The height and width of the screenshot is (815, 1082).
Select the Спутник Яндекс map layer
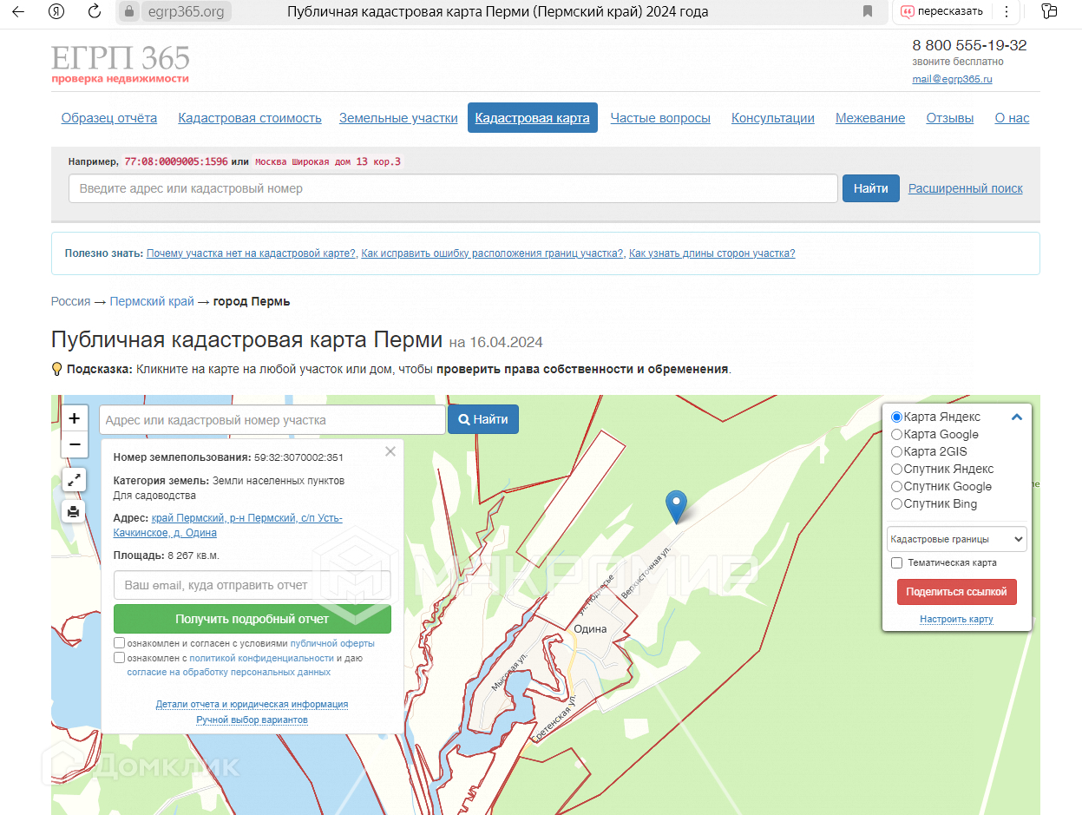pyautogui.click(x=897, y=469)
